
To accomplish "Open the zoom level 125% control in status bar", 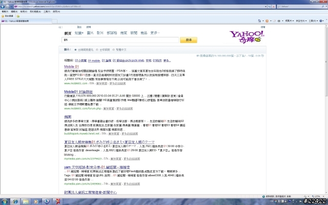I will [x=317, y=196].
